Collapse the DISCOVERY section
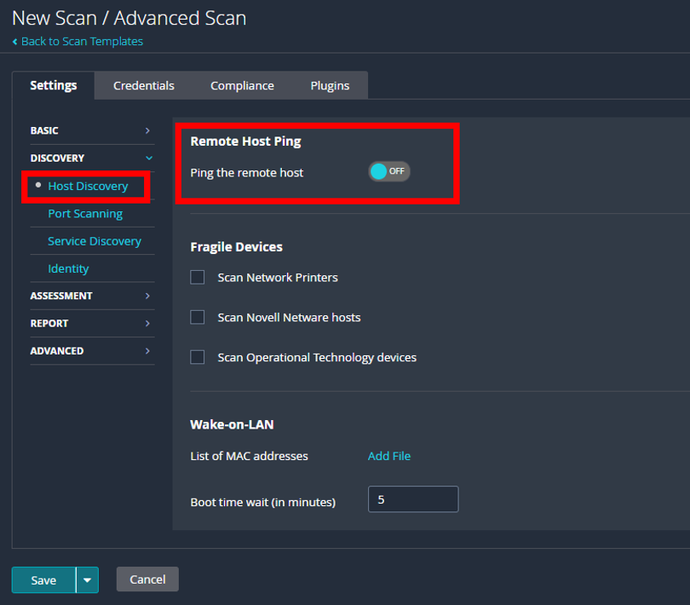690x605 pixels. [91, 158]
